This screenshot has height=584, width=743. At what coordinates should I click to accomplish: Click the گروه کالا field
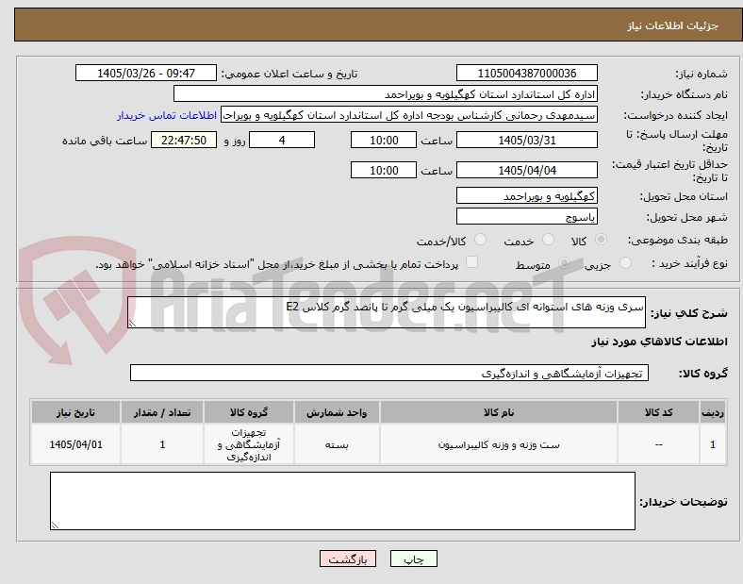click(389, 373)
